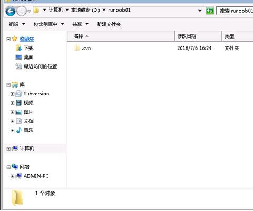Image resolution: width=253 pixels, height=211 pixels.
Task: Expand the ADMIN-PC network node
Action: 12,176
